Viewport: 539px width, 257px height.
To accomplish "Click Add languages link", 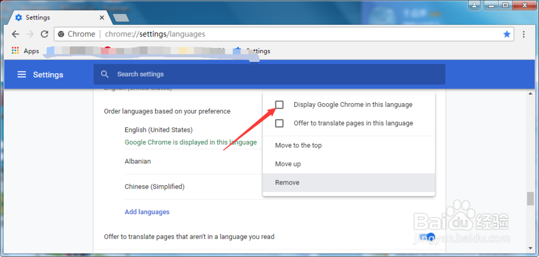I will pyautogui.click(x=147, y=212).
